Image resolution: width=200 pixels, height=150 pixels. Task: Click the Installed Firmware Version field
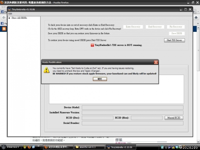132,112
